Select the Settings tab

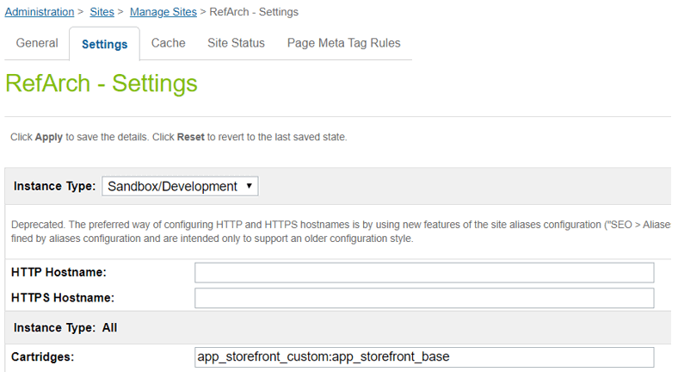pos(105,44)
